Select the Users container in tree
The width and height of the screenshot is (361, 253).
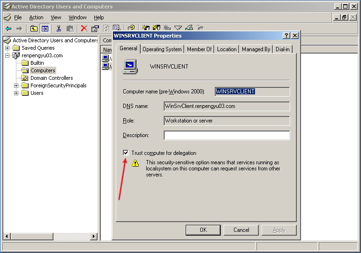37,93
